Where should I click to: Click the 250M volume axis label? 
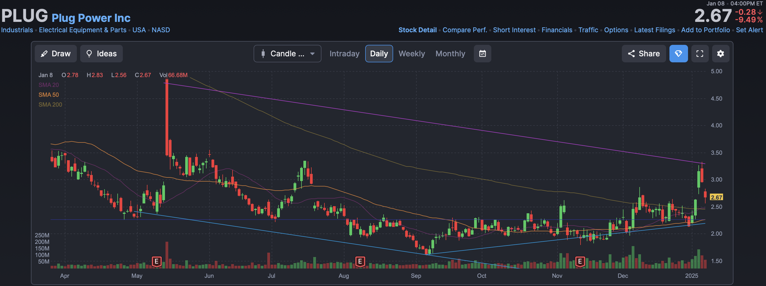42,235
